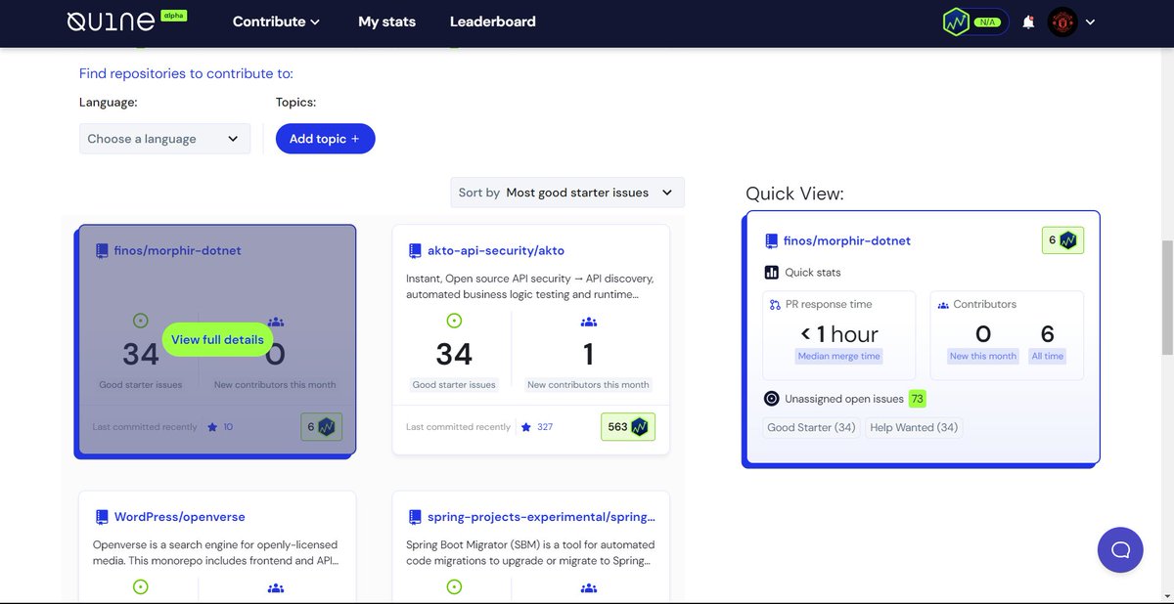Click the Median merge time label
Screen dimensions: 1174x604
(839, 357)
